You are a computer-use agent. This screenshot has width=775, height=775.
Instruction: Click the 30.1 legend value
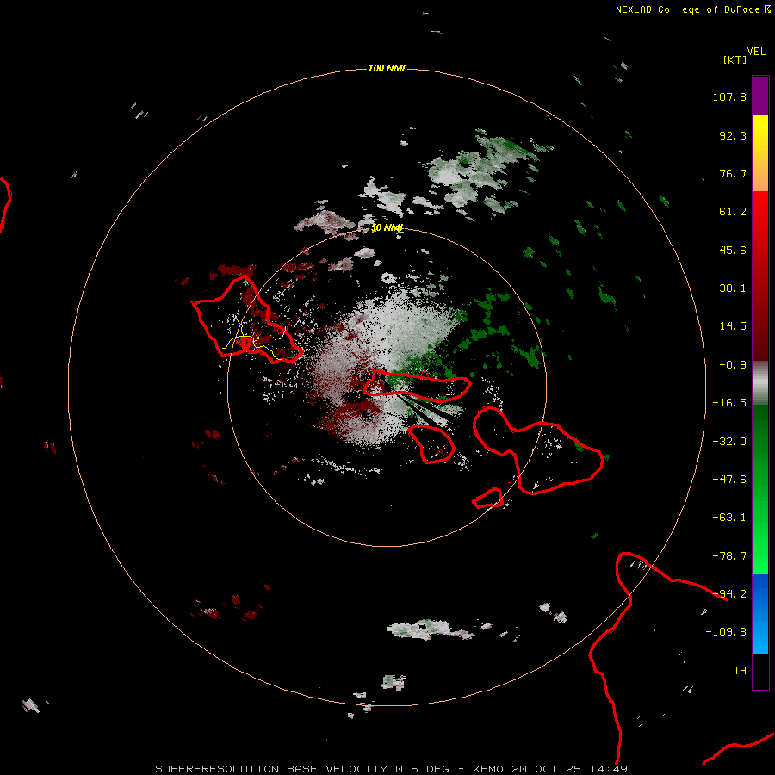(733, 288)
